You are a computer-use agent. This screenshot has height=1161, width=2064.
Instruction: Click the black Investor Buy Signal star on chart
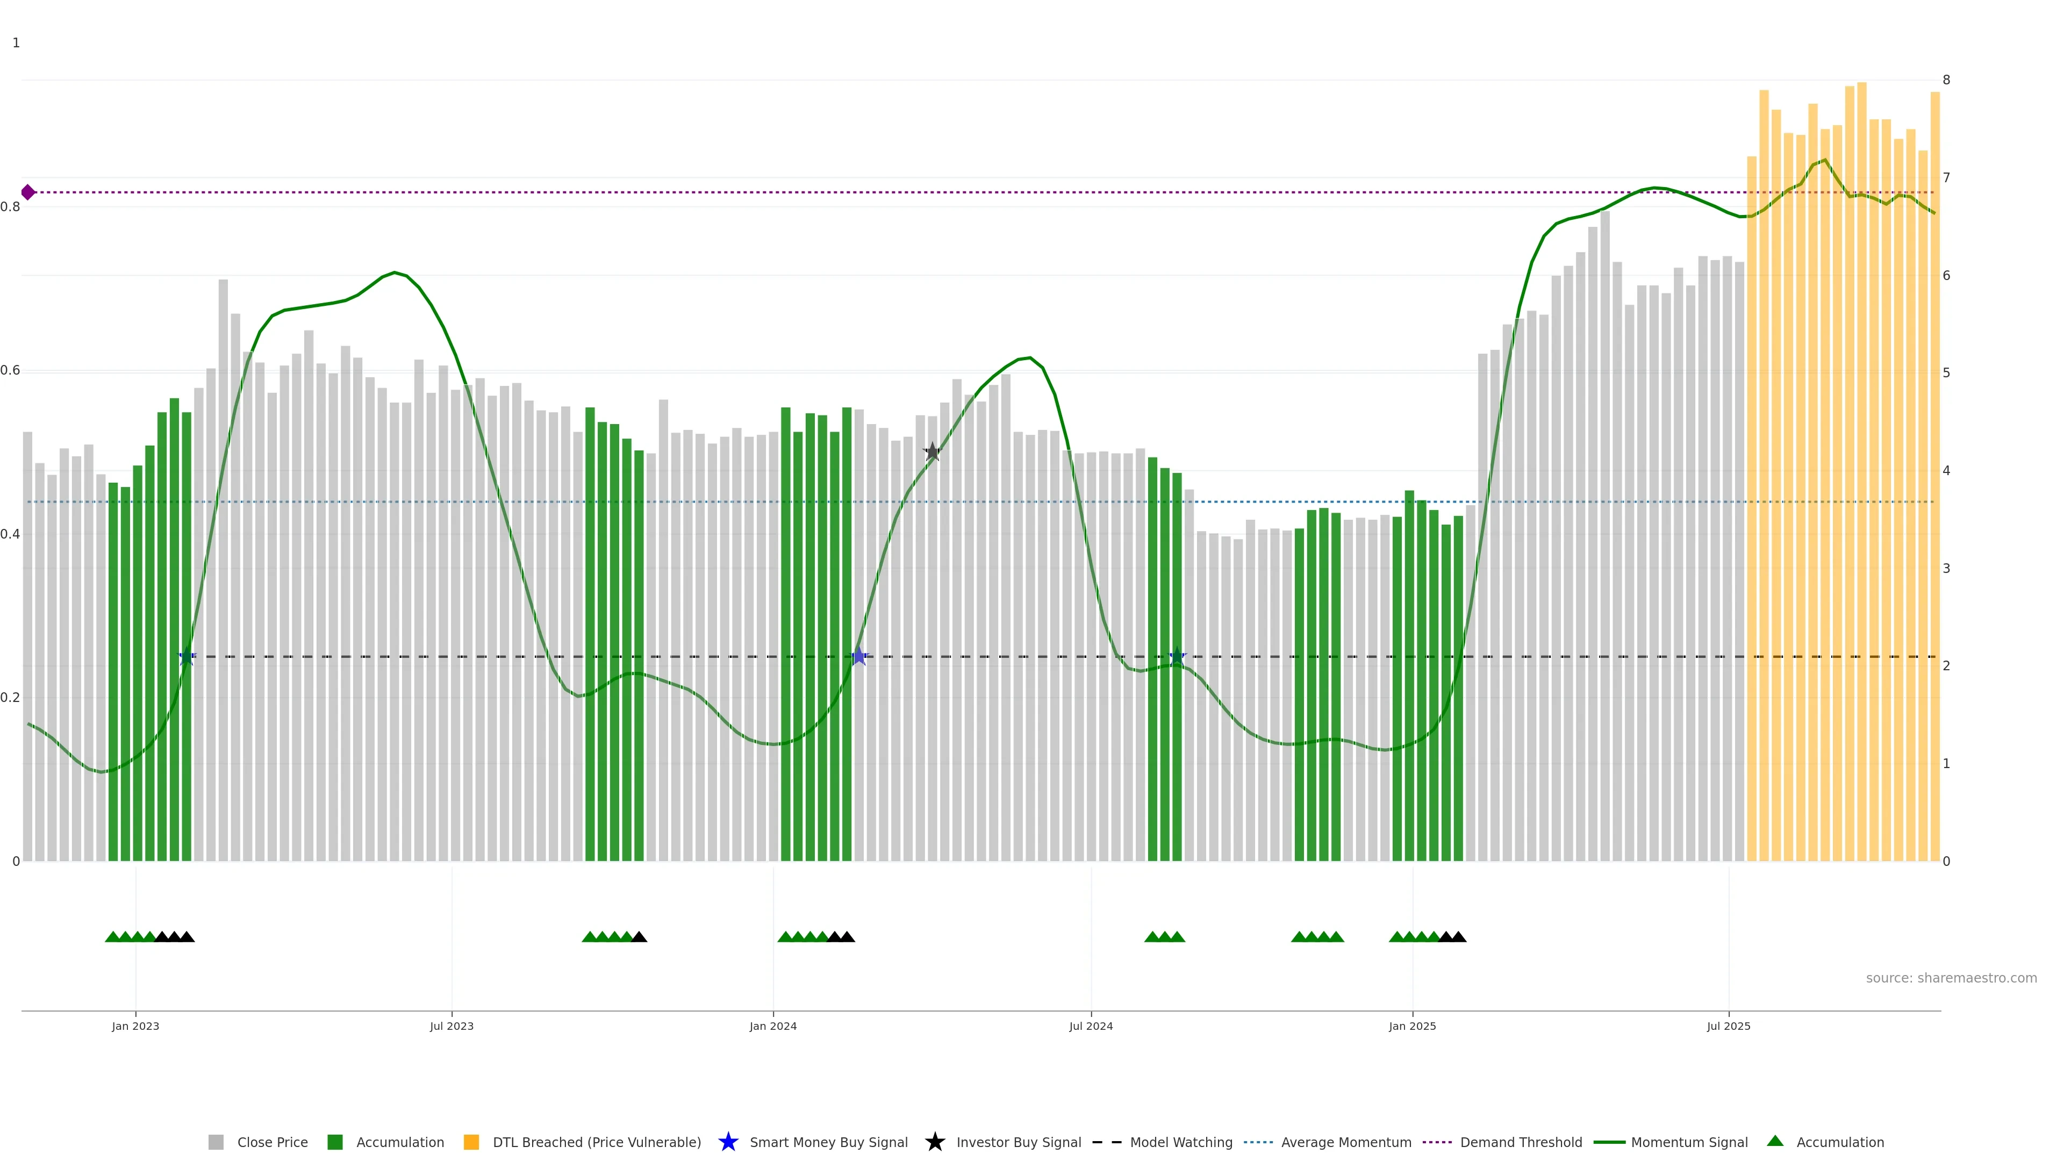click(x=932, y=452)
